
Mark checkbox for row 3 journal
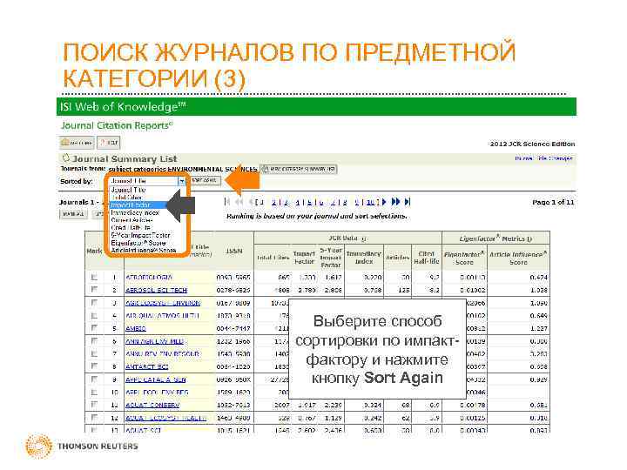point(94,303)
